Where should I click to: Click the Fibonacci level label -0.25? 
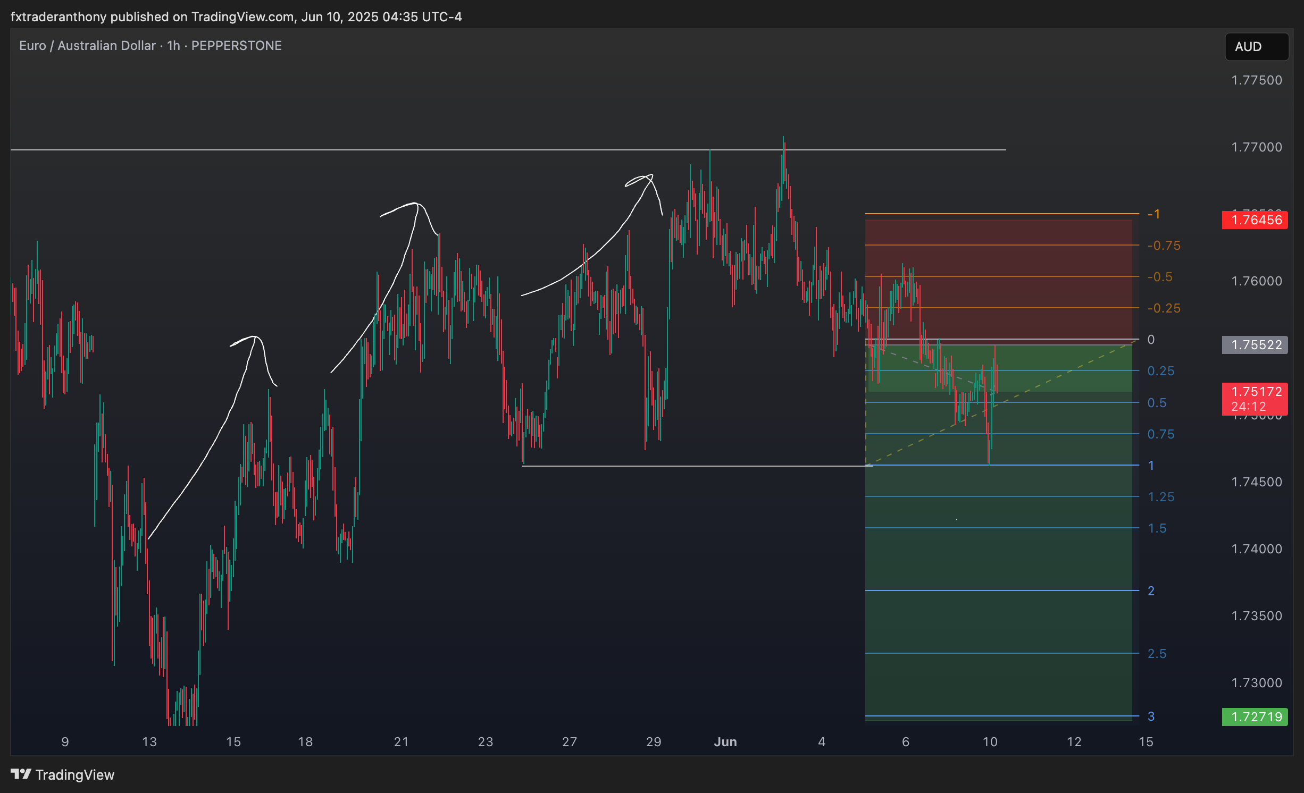click(x=1164, y=308)
